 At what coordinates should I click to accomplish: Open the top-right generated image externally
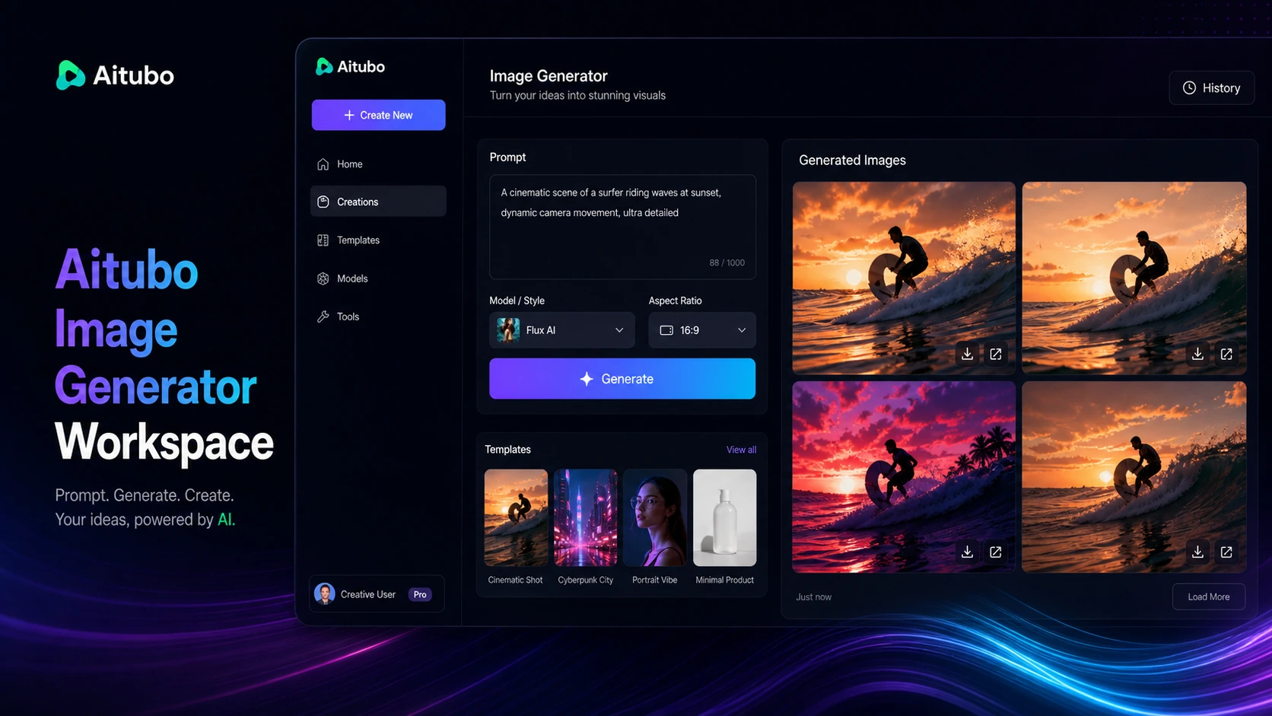click(1226, 354)
